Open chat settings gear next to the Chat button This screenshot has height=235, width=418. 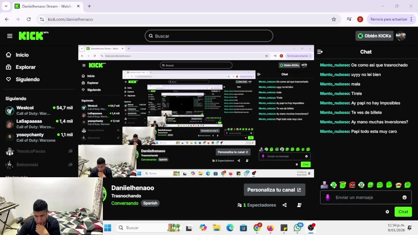click(387, 212)
